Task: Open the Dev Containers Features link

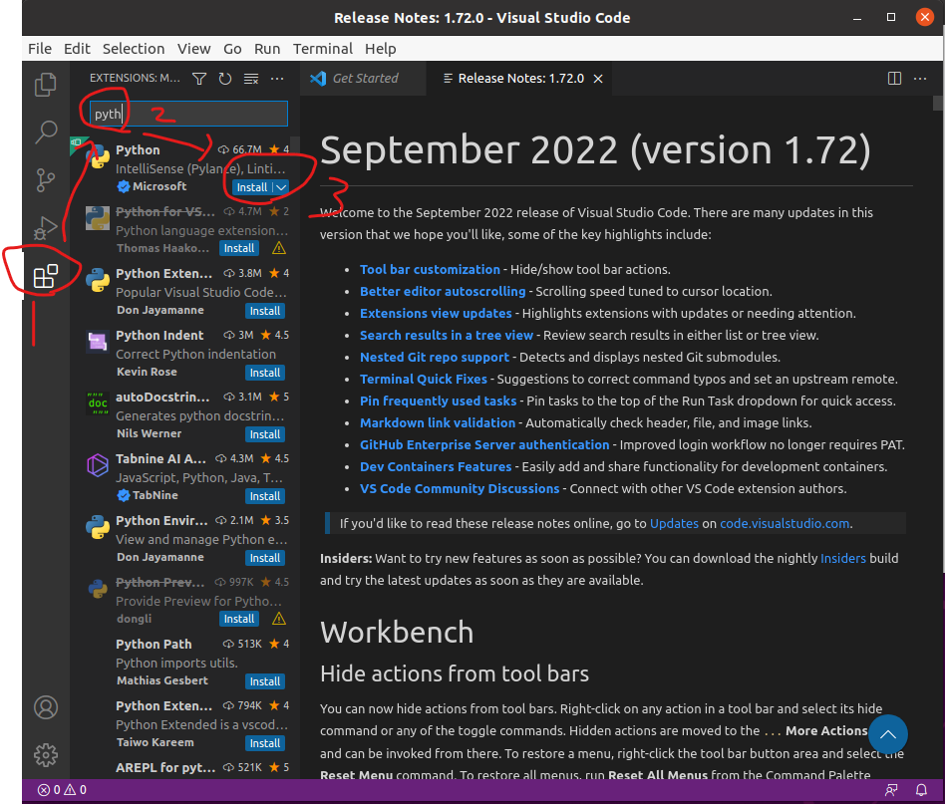Action: click(x=436, y=466)
